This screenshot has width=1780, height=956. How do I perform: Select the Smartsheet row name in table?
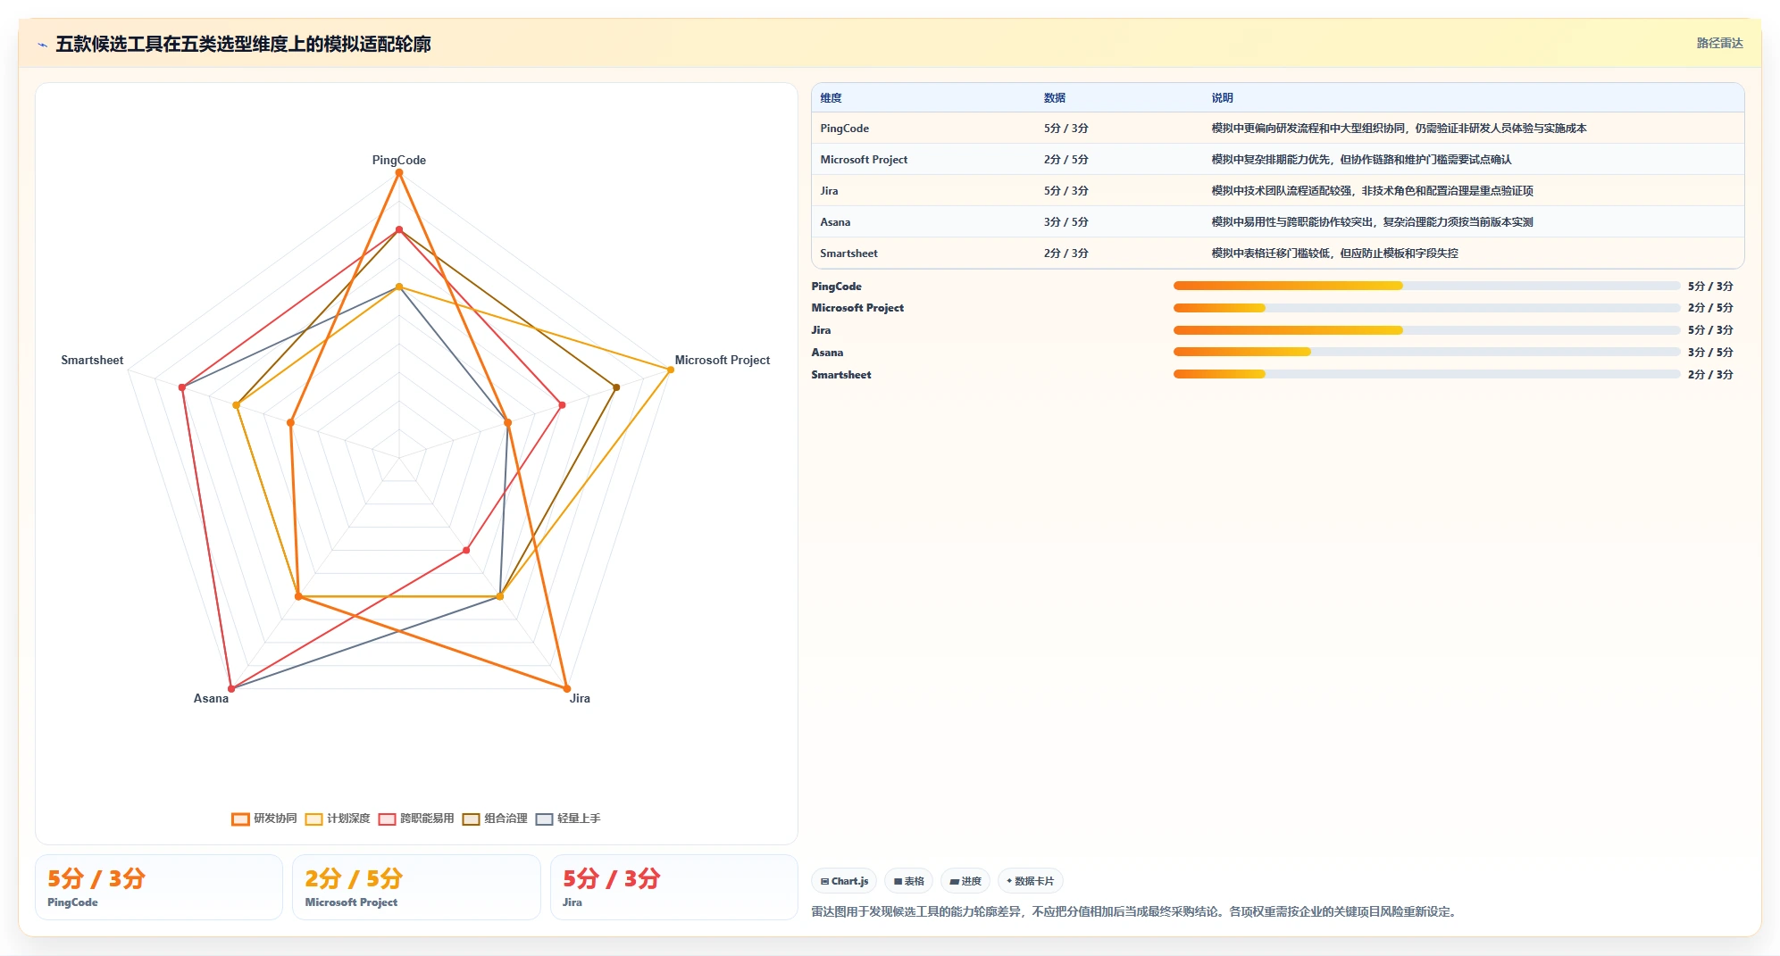[x=848, y=254]
